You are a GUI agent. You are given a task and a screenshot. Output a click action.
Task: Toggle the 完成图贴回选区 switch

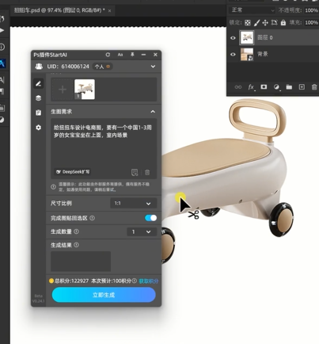tap(150, 218)
